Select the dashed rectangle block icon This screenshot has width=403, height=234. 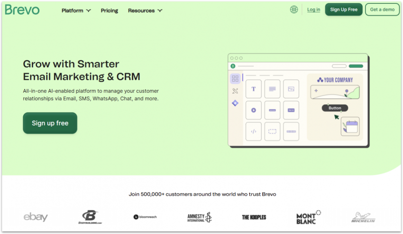click(x=272, y=131)
